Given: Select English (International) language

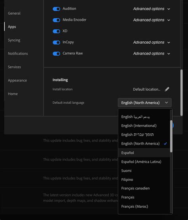Looking at the screenshot, I should click(144, 126).
